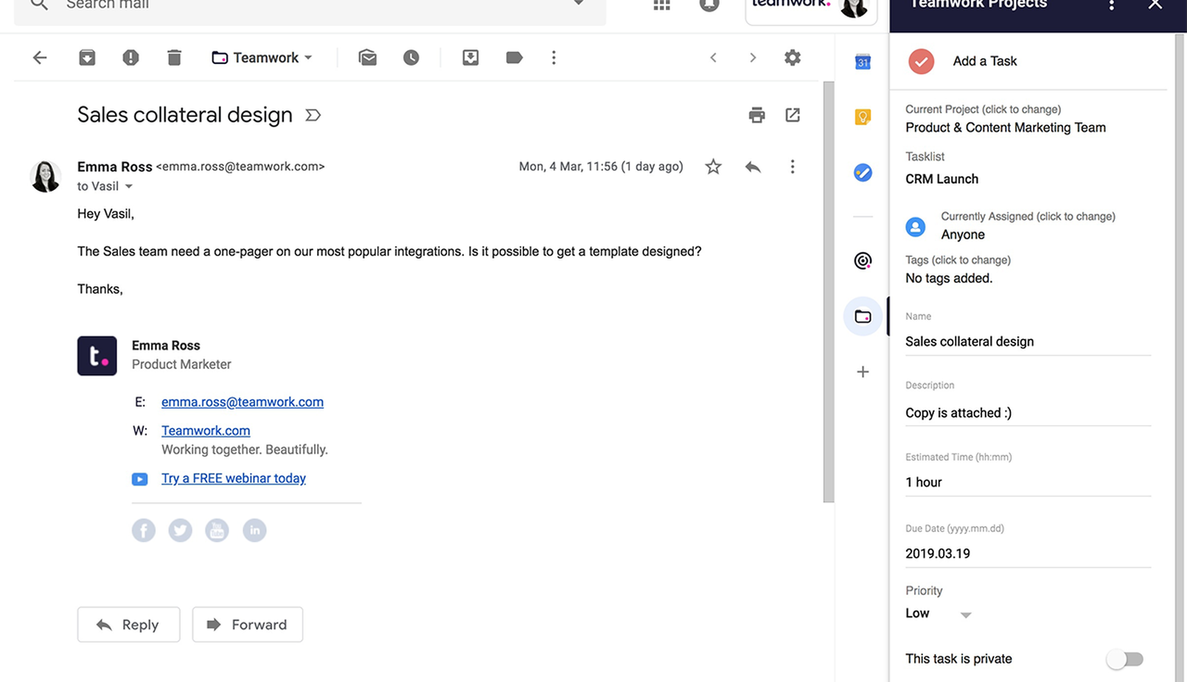Screen dimensions: 1187x682
Task: Open the email in a new window
Action: click(x=793, y=115)
